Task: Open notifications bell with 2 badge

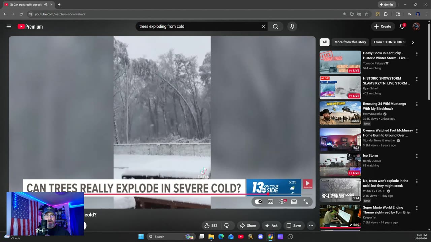Action: tap(402, 27)
